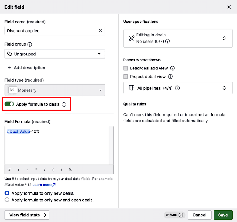This screenshot has height=222, width=237.
Task: Clear the Field name with the X icon
Action: 100,30
